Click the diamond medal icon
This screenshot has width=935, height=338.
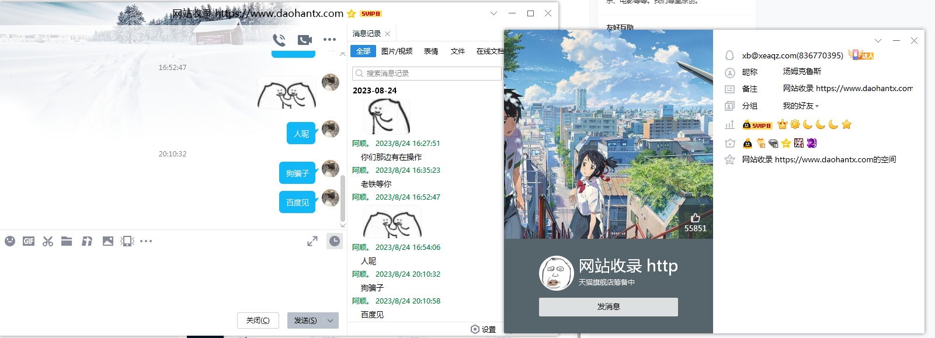(x=773, y=143)
